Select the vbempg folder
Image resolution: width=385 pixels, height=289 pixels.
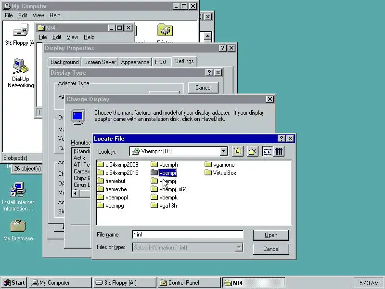111,206
